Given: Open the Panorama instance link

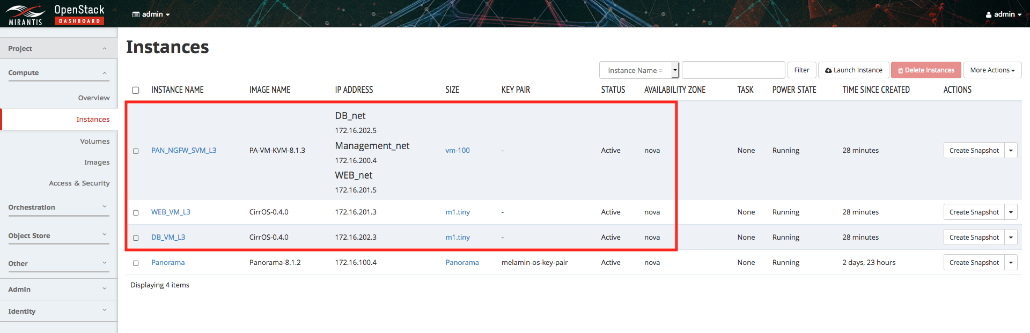Looking at the screenshot, I should tap(168, 263).
